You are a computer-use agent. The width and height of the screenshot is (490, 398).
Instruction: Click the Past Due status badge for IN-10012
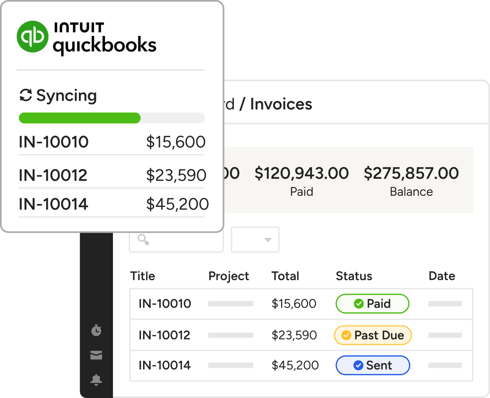[x=373, y=335]
